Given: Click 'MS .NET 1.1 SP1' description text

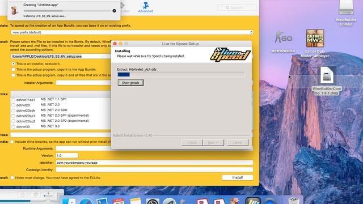Looking at the screenshot, I should [x=53, y=99].
